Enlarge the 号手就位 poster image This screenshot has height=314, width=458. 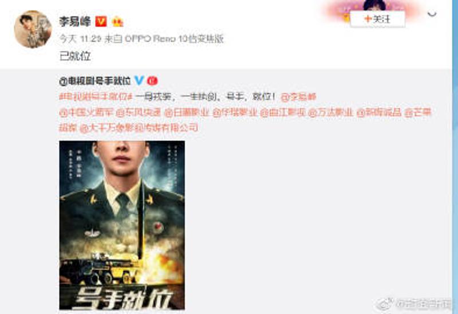pos(122,225)
